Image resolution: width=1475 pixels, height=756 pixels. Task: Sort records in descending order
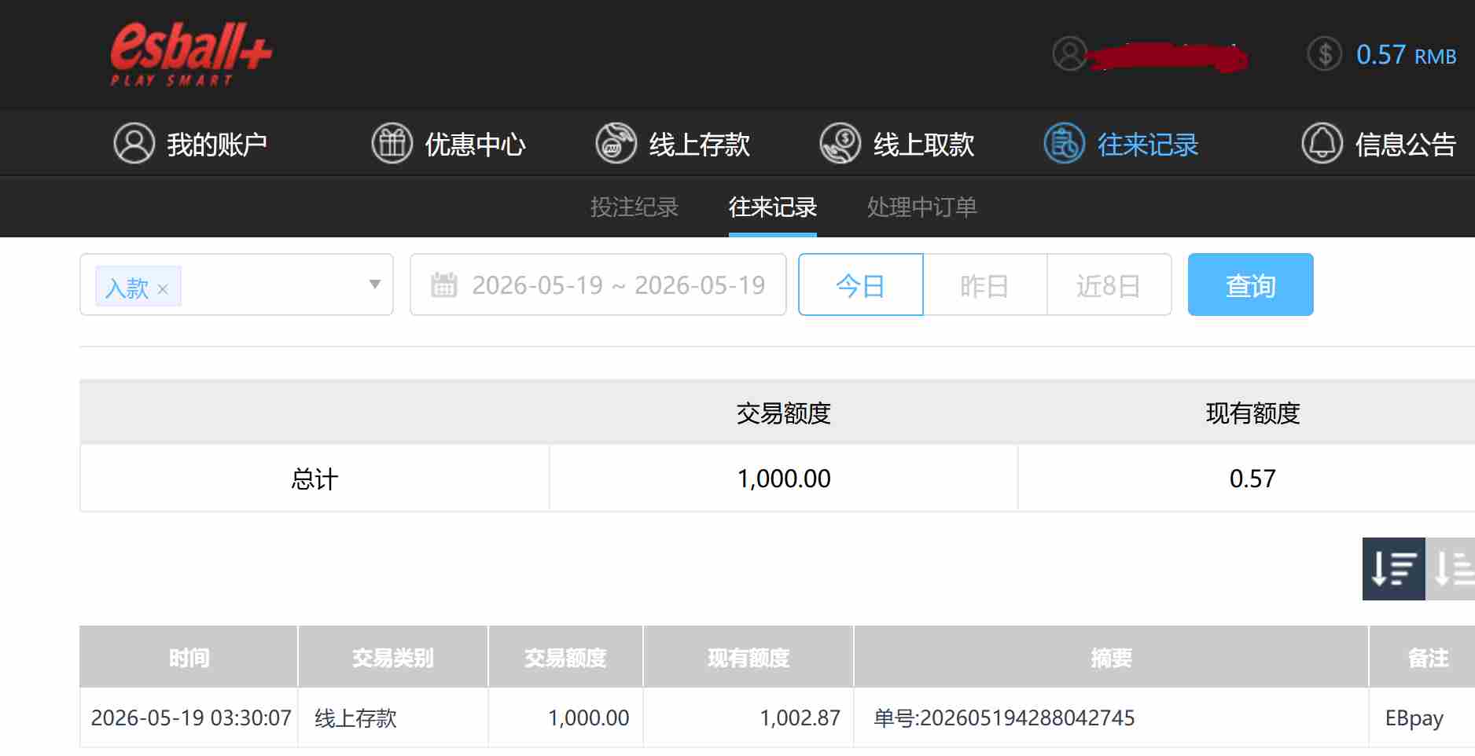(x=1393, y=569)
